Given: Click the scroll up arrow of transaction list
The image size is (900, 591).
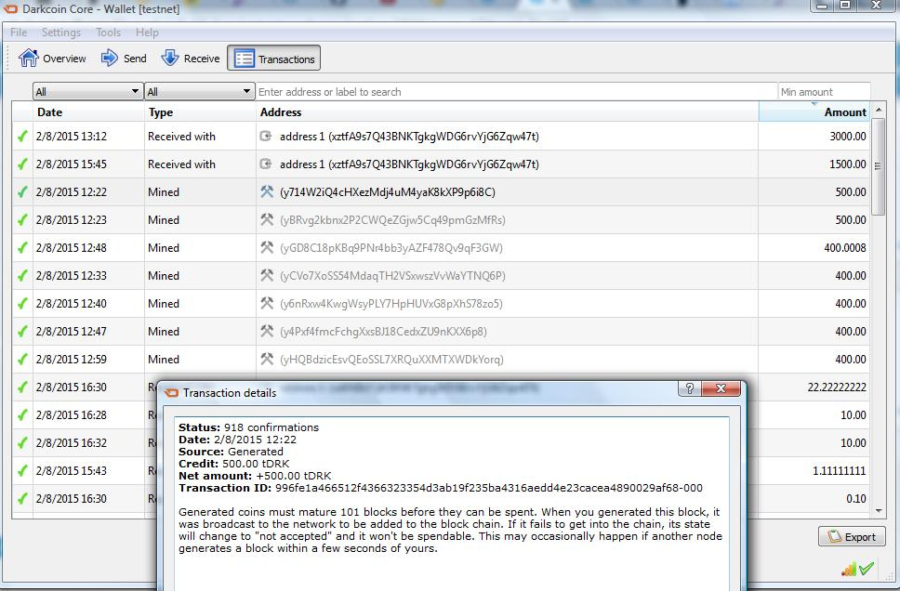Looking at the screenshot, I should click(879, 110).
